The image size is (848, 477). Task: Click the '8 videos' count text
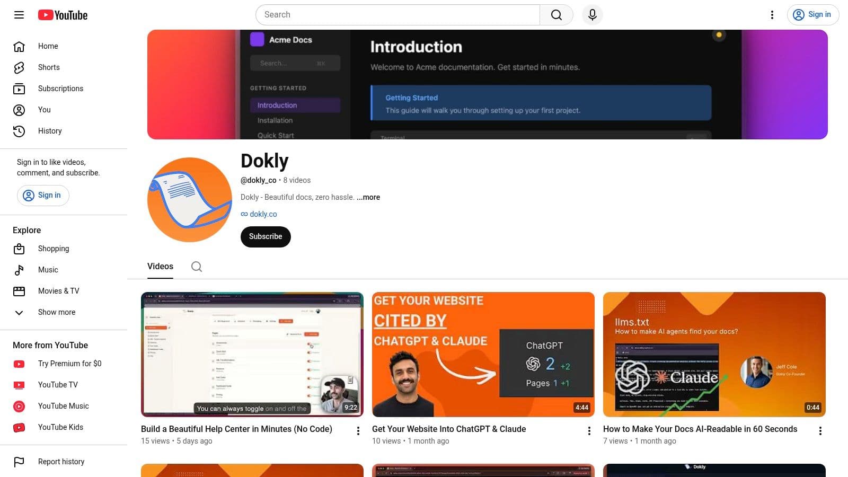(297, 180)
